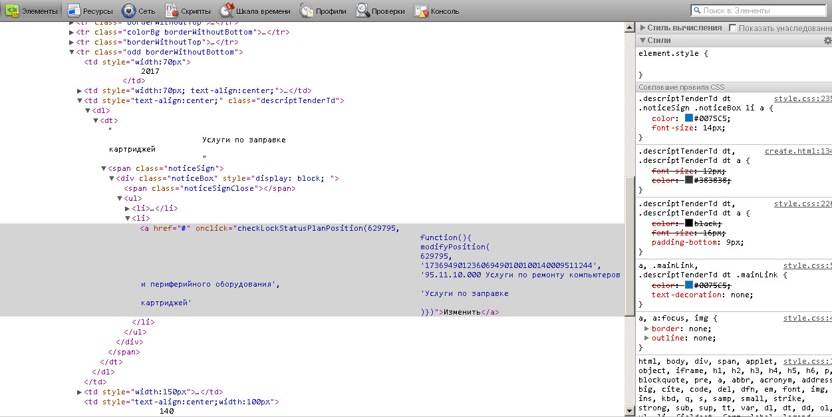Open the Проверки panel
Image resolution: width=832 pixels, height=417 pixels.
click(x=380, y=11)
